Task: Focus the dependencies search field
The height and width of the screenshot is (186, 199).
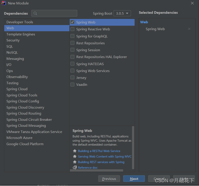Action: pos(54,13)
